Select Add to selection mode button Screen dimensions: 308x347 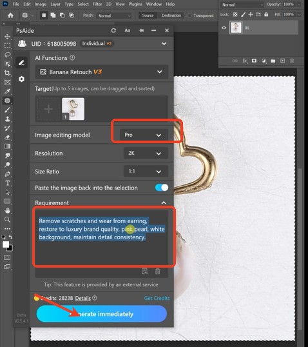click(53, 15)
